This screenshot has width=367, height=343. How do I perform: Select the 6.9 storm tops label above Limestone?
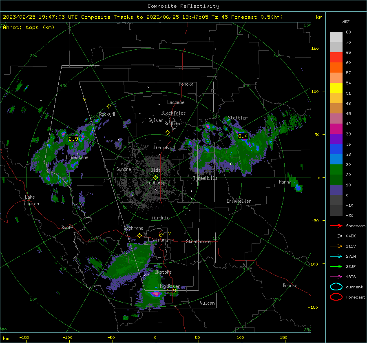(73, 139)
